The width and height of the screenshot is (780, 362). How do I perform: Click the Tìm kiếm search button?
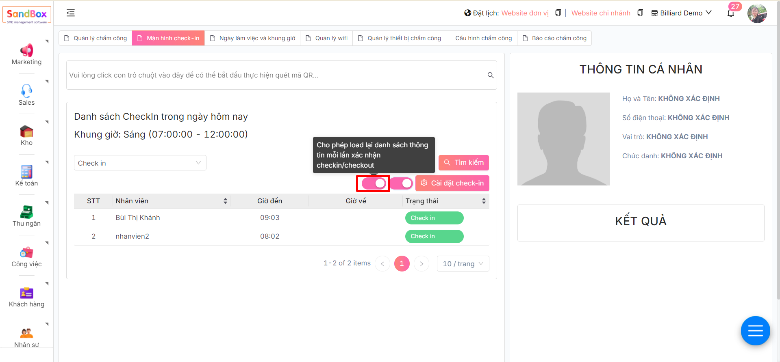(463, 163)
